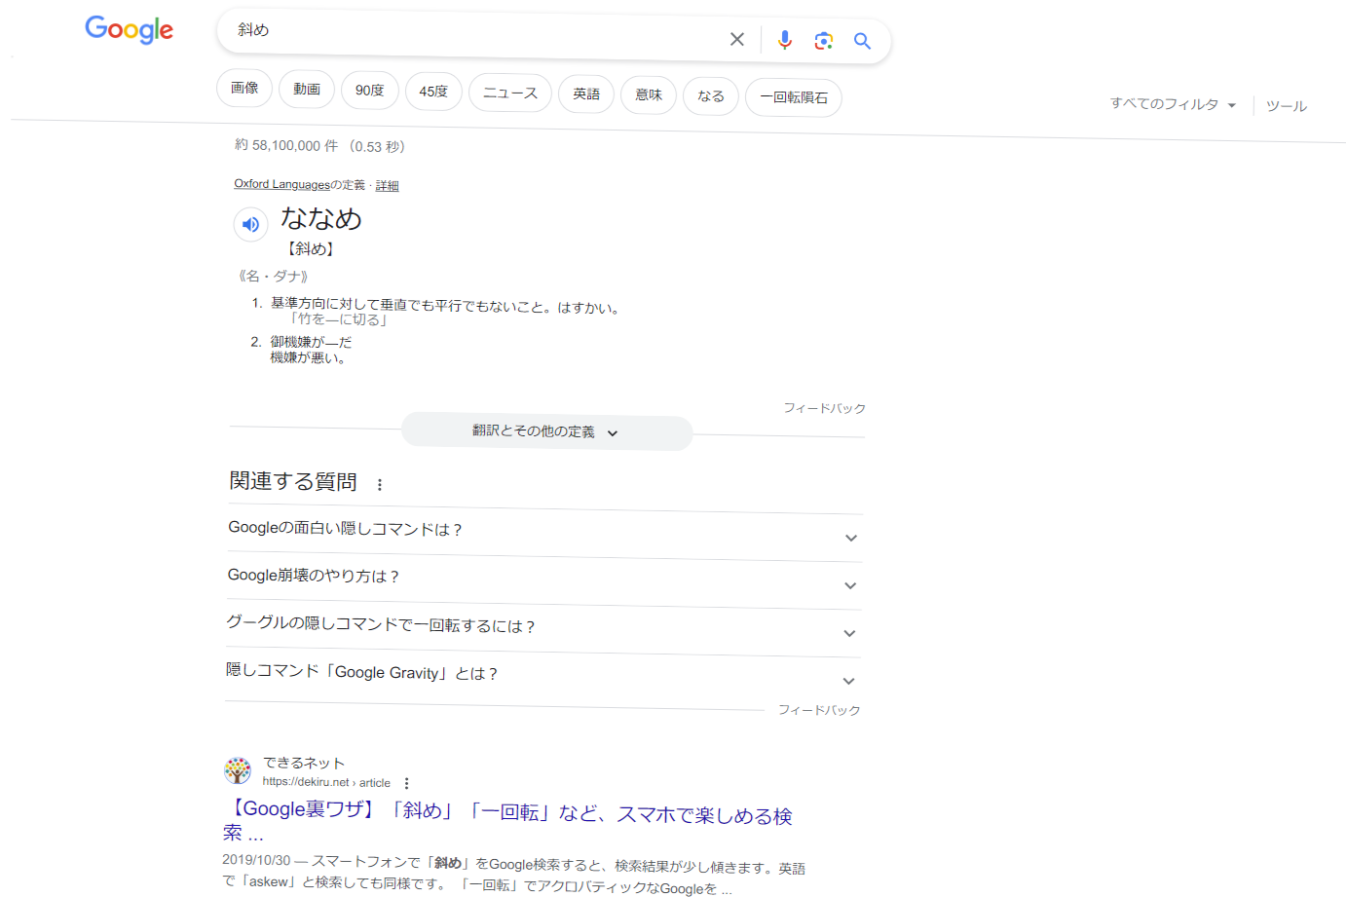1346x897 pixels.
Task: Expand 翻訳とその他の定義
Action: tap(546, 432)
